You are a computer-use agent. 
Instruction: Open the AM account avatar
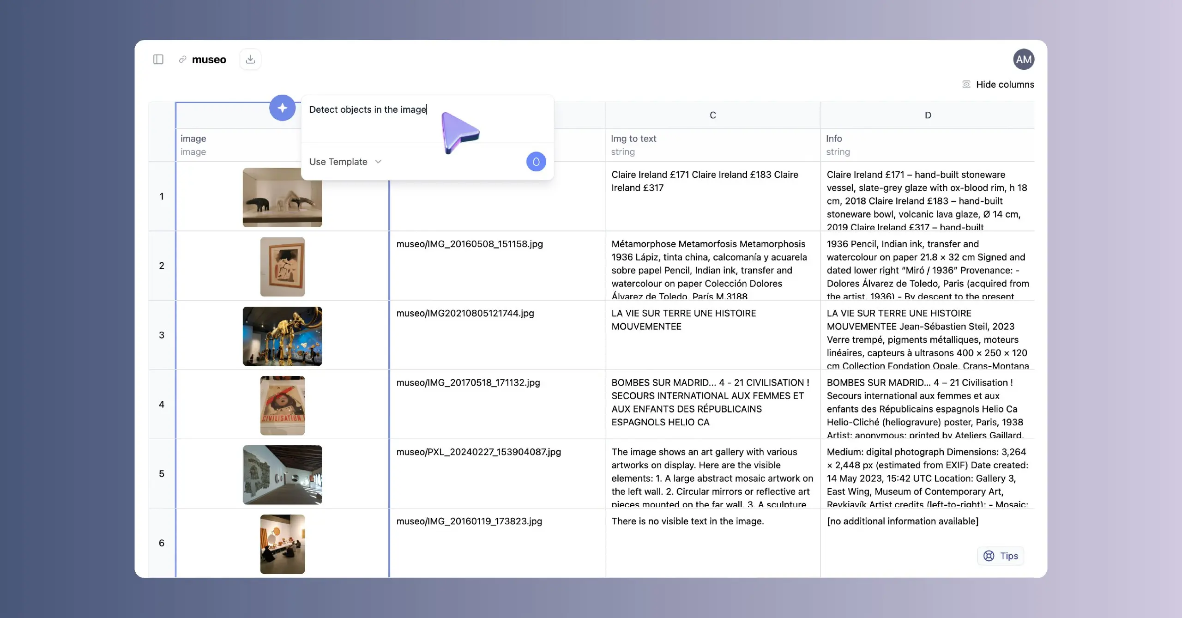click(1023, 59)
